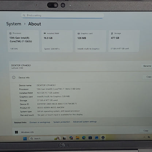Select the Device name value DESKTOP-CPH4OG1
This screenshot has width=152, height=152.
pyautogui.click(x=46, y=85)
